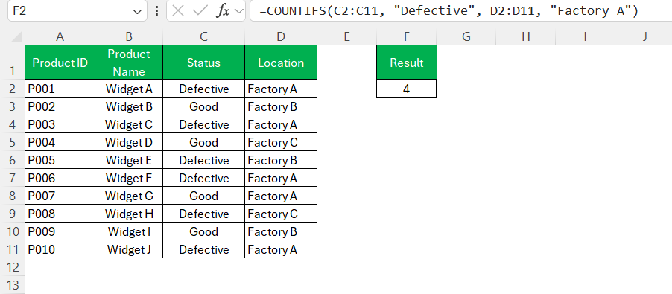The image size is (672, 294).
Task: Select cell containing P009
Action: (x=60, y=231)
